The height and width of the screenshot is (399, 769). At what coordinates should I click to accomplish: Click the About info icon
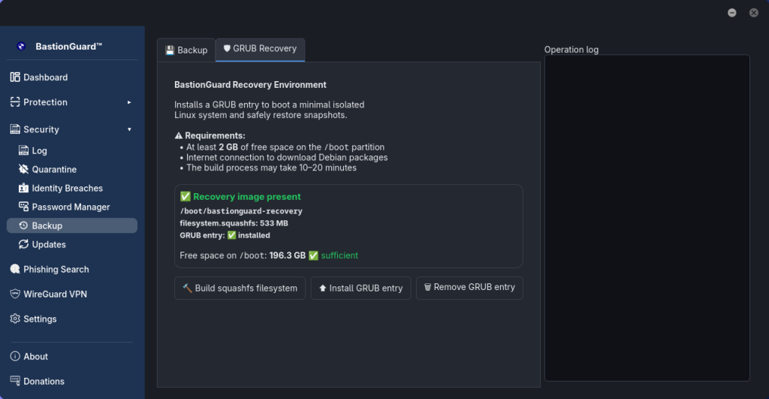(x=15, y=356)
